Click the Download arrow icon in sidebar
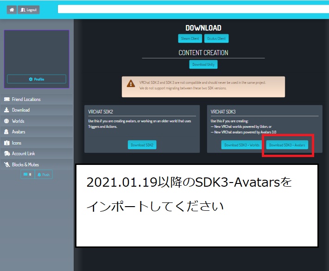 tap(6, 110)
